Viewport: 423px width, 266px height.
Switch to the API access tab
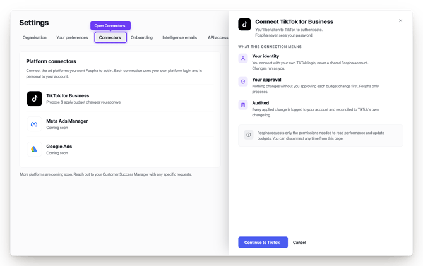pyautogui.click(x=218, y=37)
